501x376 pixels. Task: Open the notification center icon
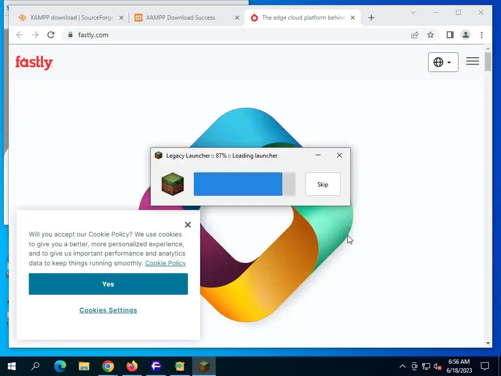(x=485, y=366)
